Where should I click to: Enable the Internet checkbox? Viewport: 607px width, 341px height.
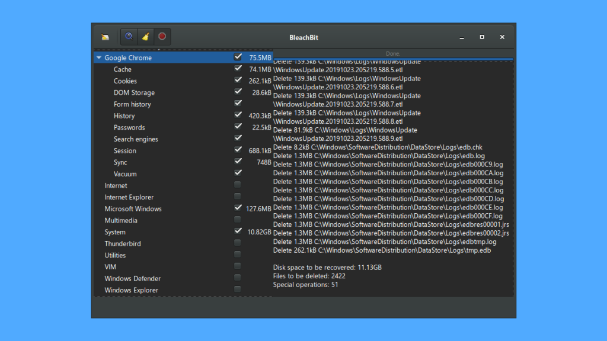click(238, 185)
